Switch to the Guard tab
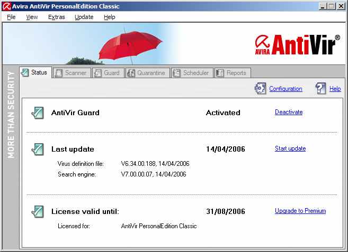The height and width of the screenshot is (252, 348). (108, 73)
